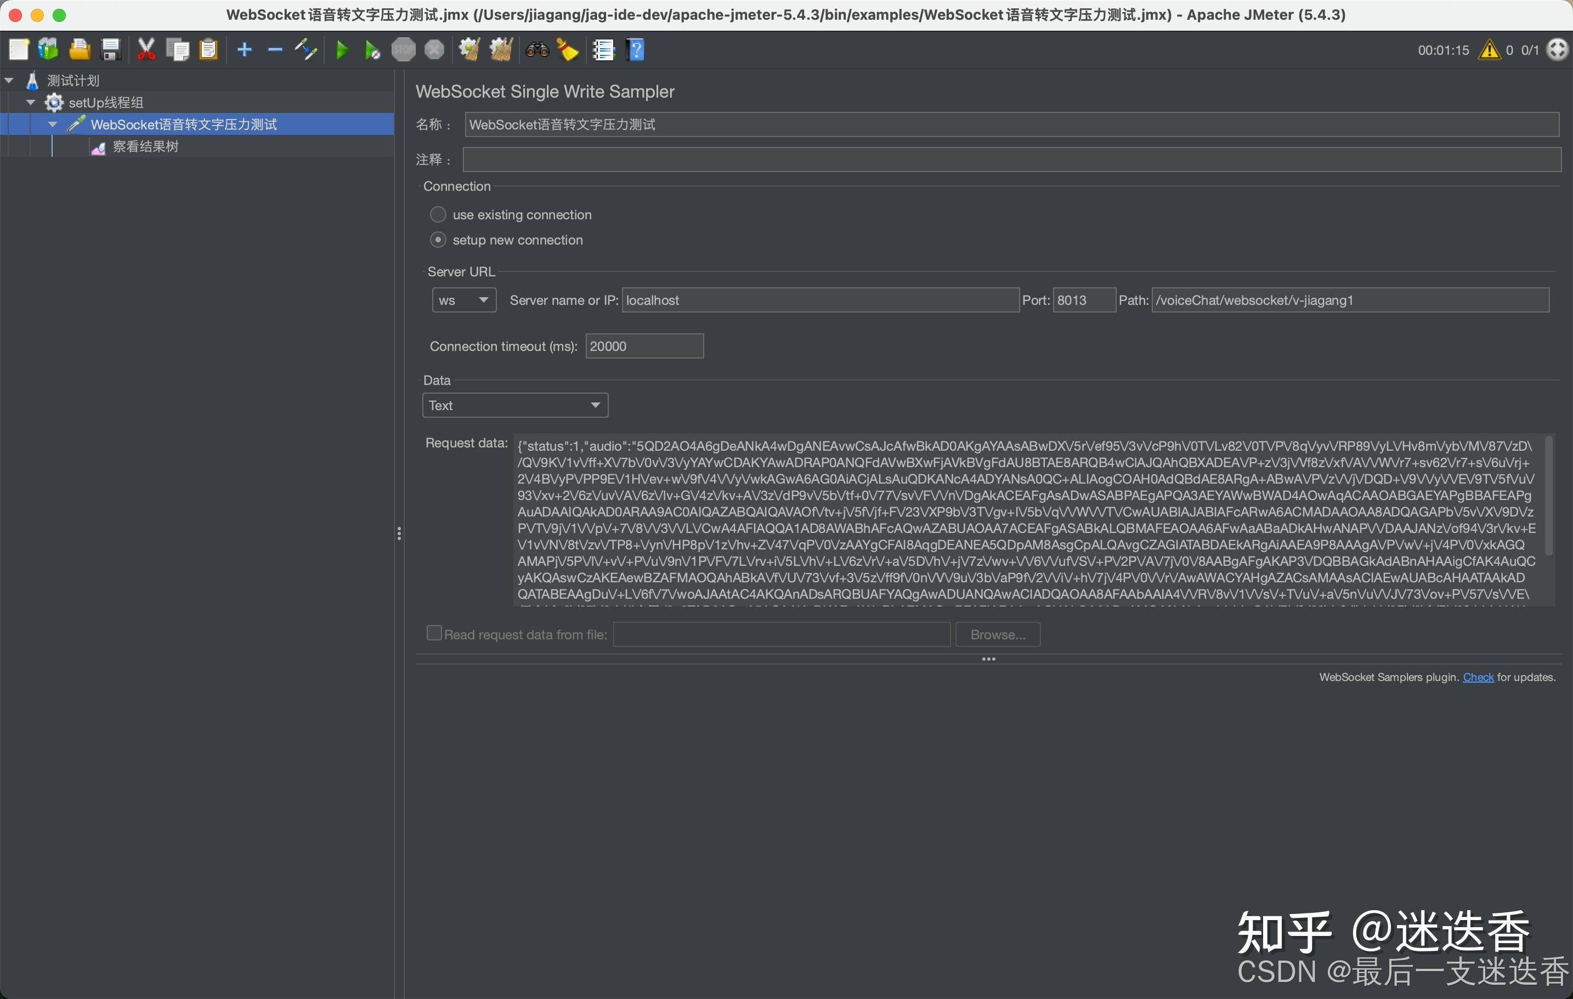Click the setUp线程组 gear icon
Image resolution: width=1573 pixels, height=999 pixels.
pyautogui.click(x=54, y=103)
